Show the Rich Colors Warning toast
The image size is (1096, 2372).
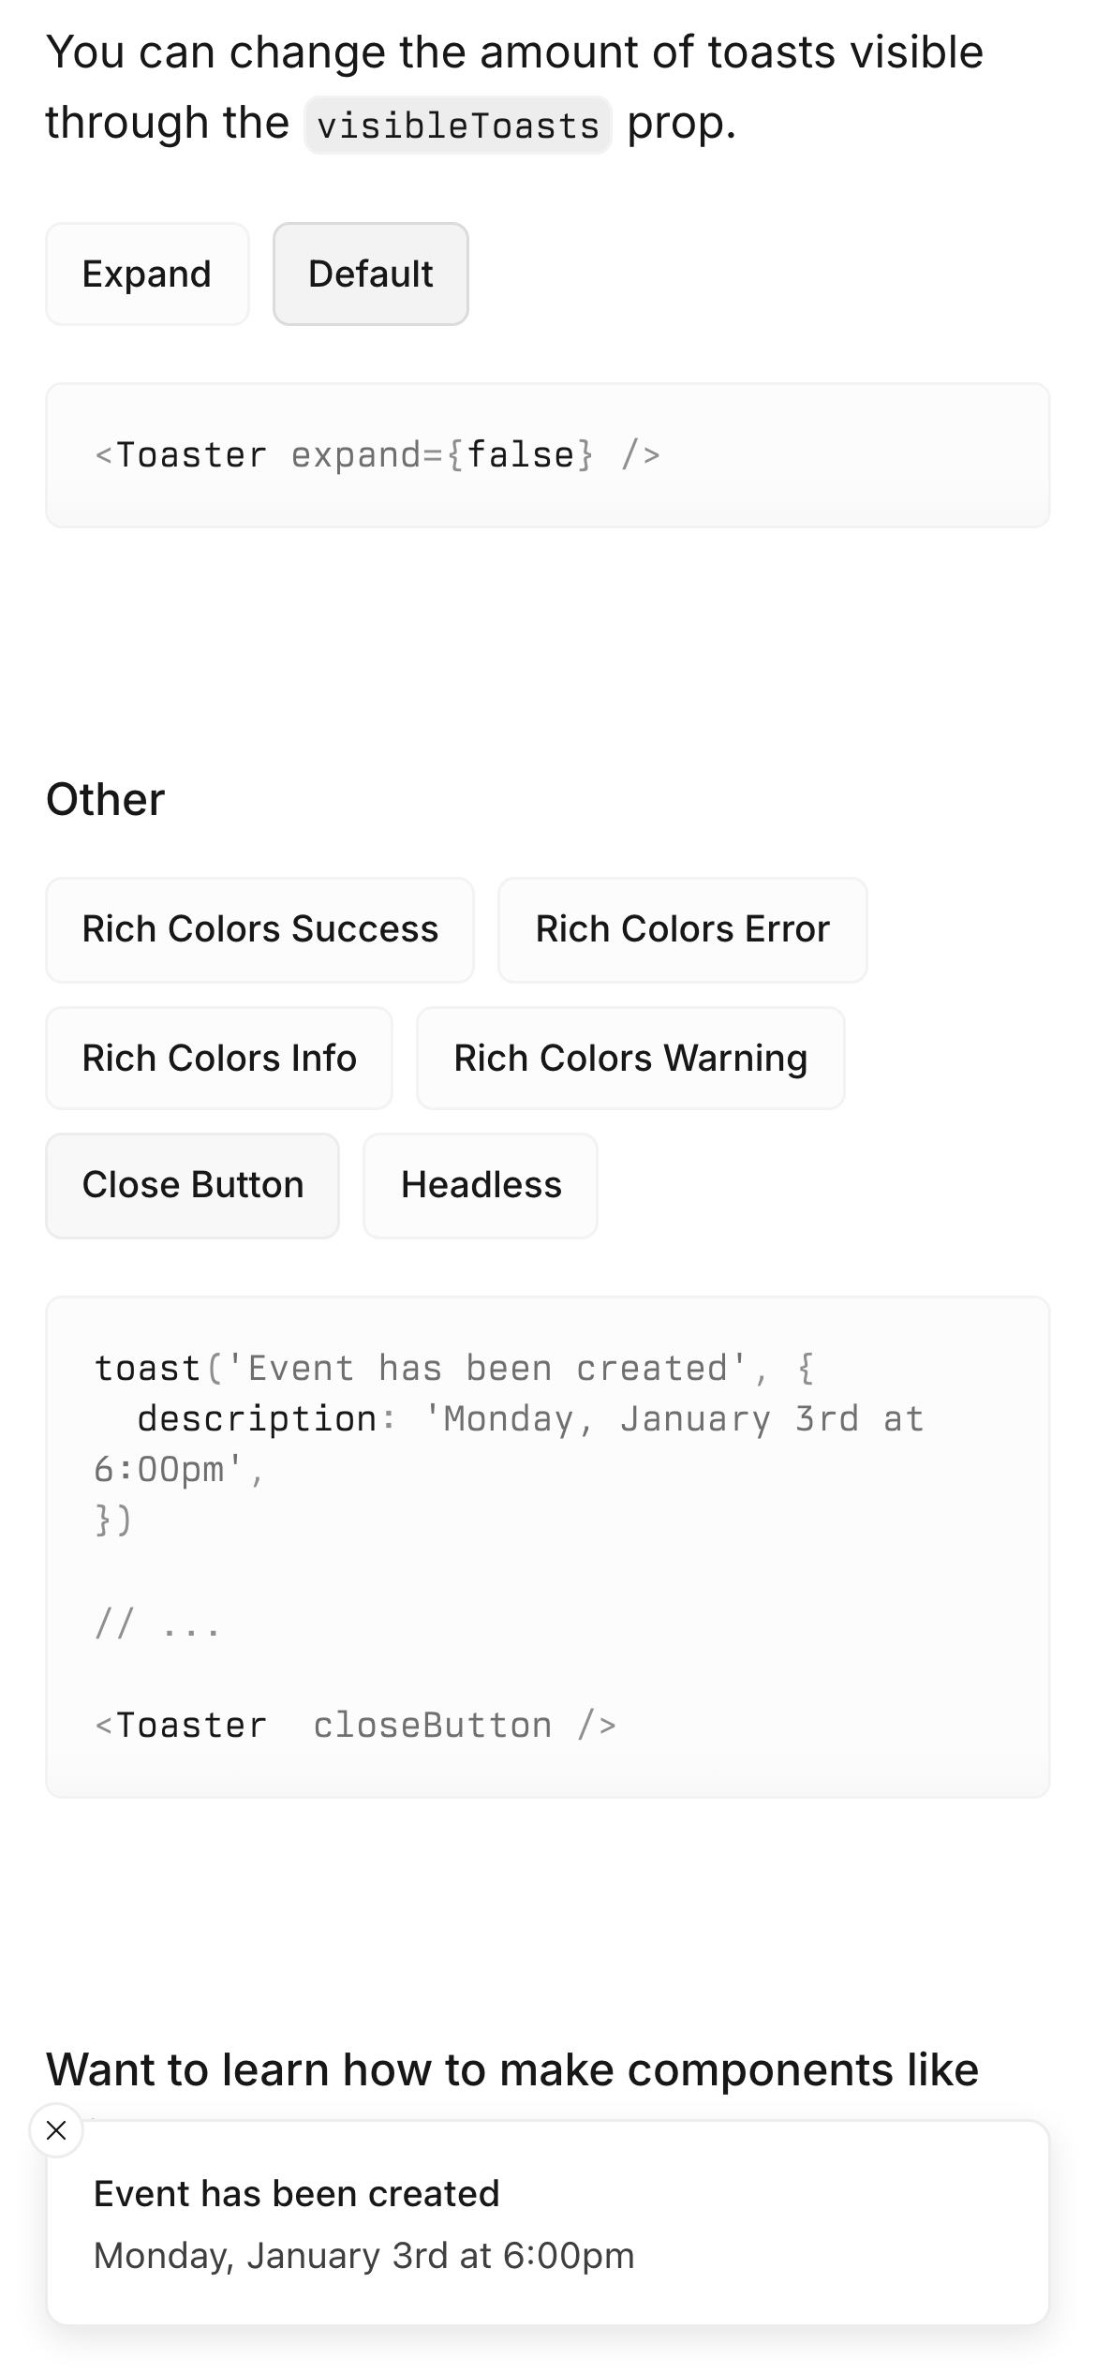point(630,1059)
